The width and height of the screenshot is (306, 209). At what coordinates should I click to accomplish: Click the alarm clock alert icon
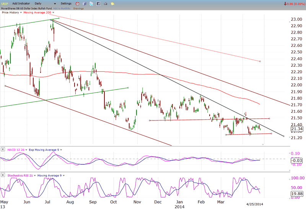point(77,3)
